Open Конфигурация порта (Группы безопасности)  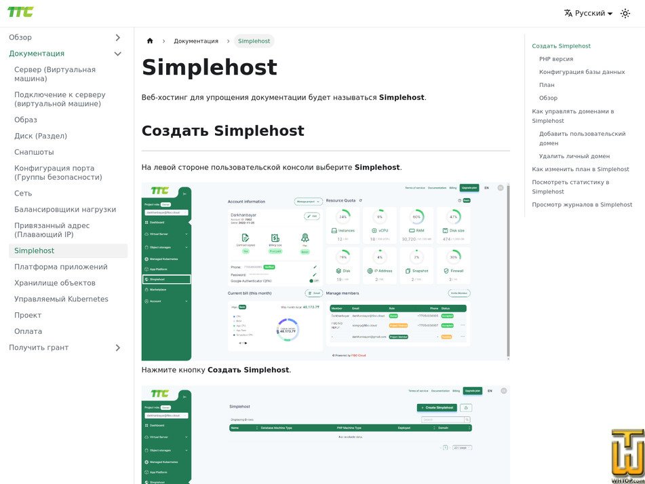click(58, 173)
